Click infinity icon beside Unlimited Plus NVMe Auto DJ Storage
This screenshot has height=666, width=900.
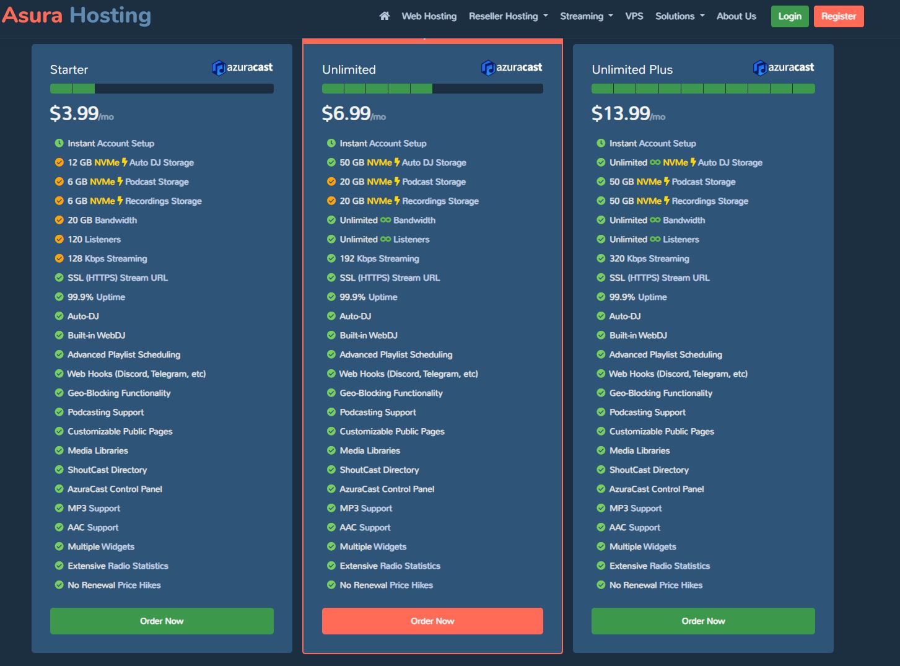[655, 162]
